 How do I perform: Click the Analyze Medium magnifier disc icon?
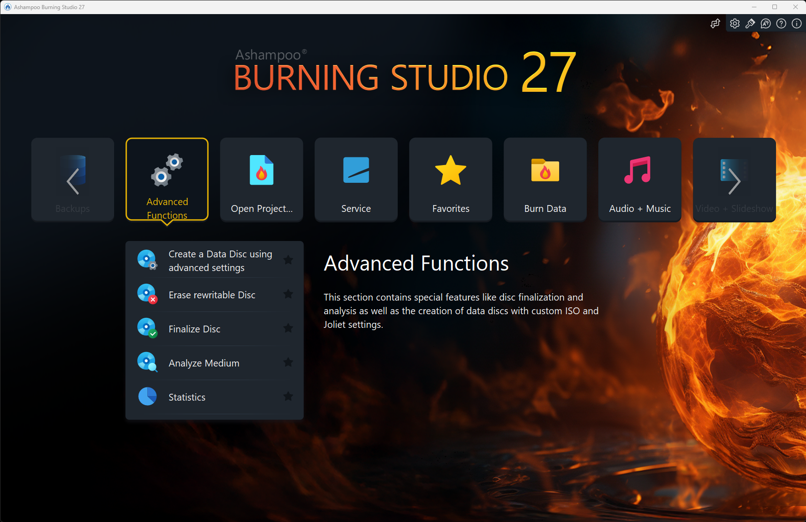click(x=147, y=362)
